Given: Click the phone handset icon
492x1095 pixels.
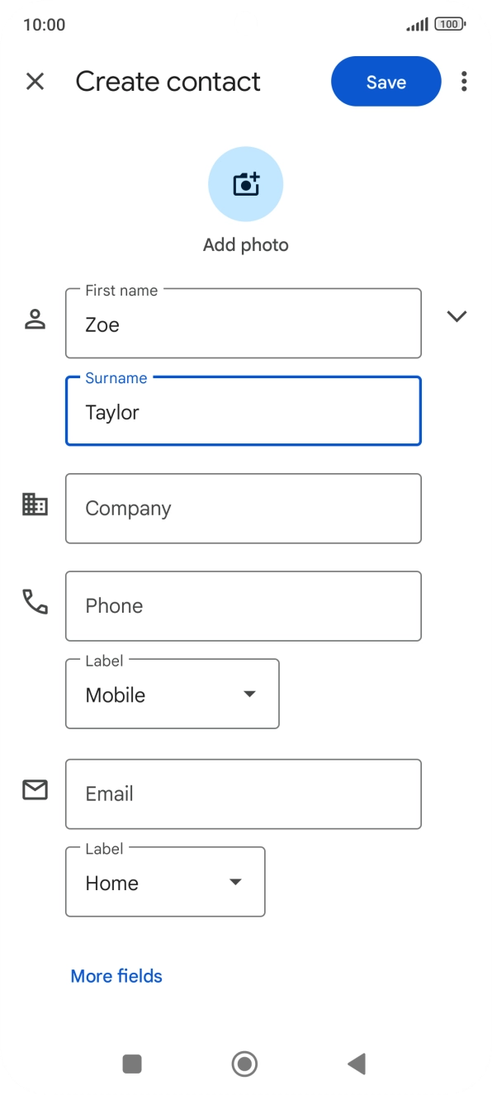Looking at the screenshot, I should click(x=34, y=604).
